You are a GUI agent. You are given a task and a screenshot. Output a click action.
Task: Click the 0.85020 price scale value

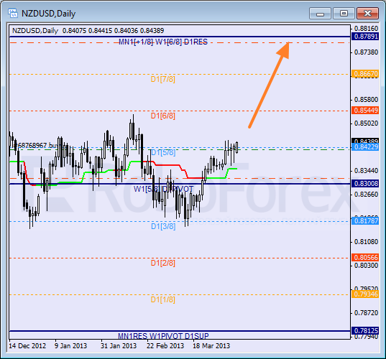[x=366, y=123]
